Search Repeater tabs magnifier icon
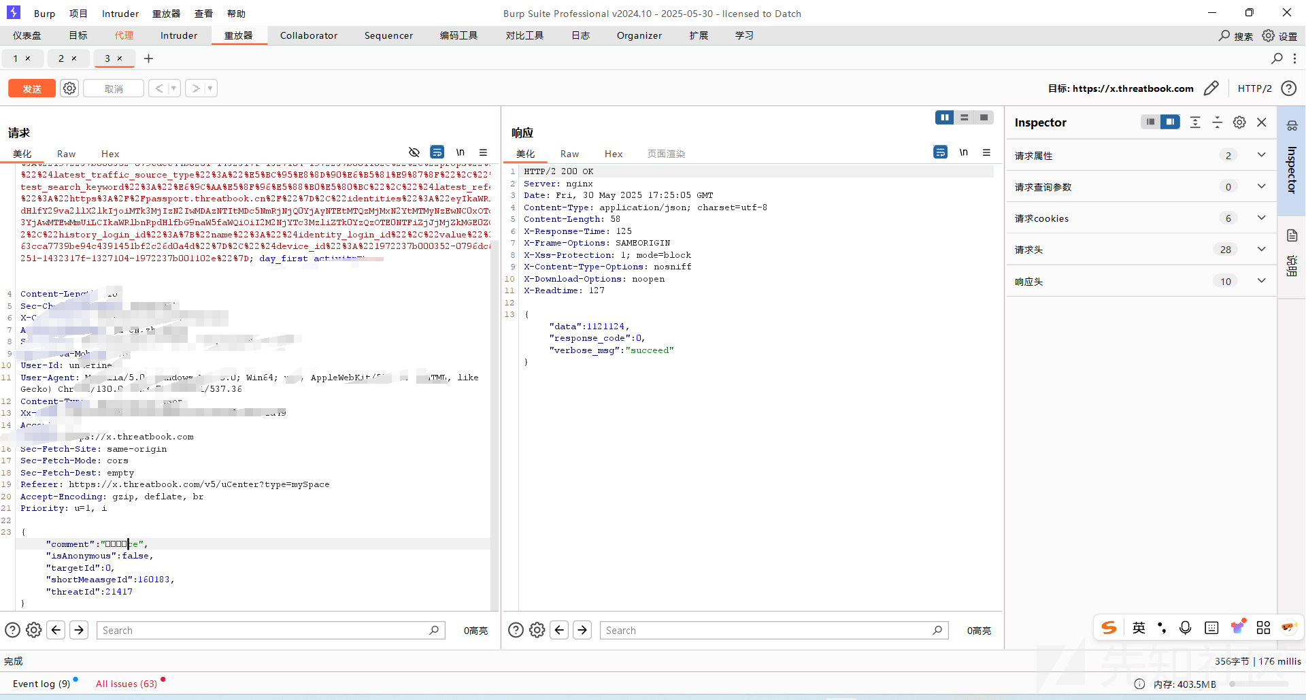 pos(1277,59)
